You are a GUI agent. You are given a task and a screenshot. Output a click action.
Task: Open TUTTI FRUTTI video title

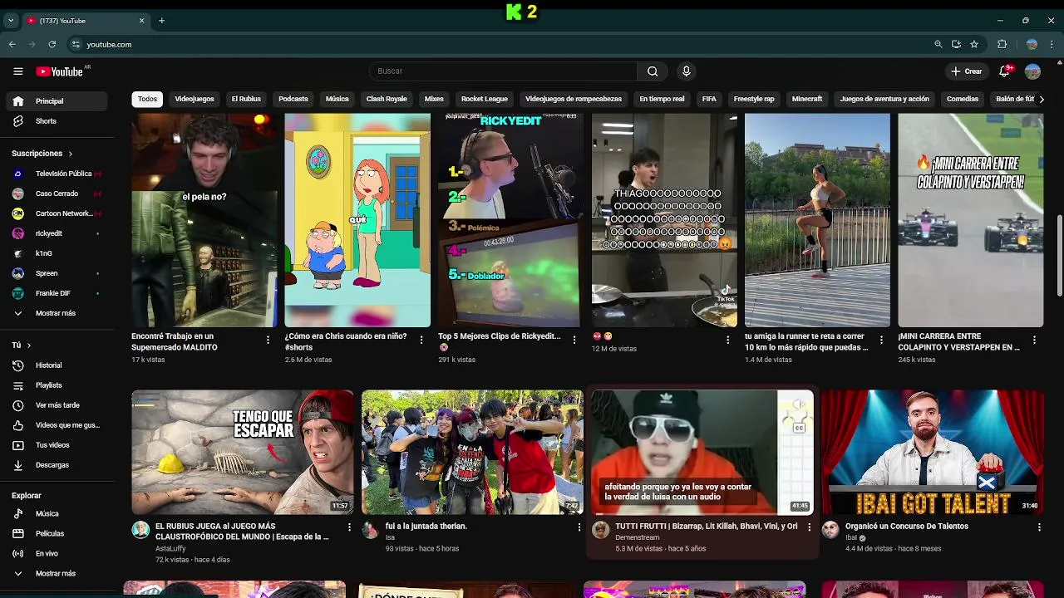tap(706, 527)
